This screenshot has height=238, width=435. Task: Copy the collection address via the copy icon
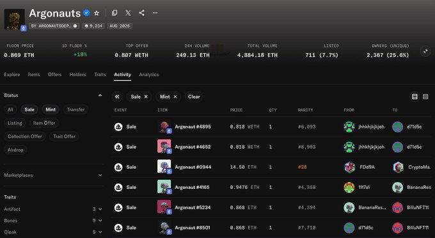click(115, 13)
